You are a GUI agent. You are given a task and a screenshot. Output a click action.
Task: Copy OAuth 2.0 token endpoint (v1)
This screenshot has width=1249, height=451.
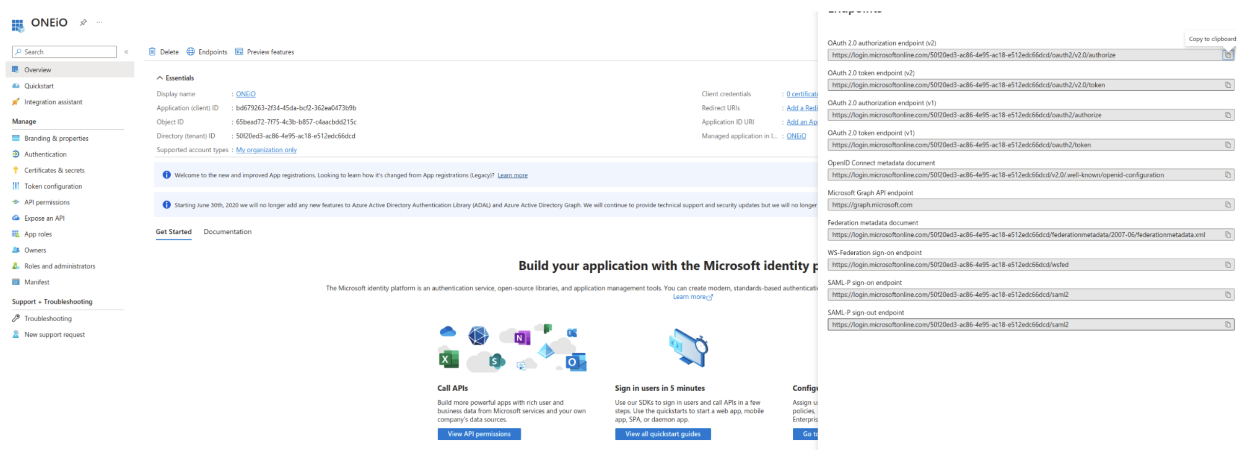click(x=1227, y=145)
